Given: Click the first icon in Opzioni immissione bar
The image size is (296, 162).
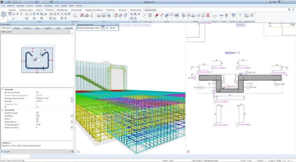Looking at the screenshot, I should tap(103, 28).
